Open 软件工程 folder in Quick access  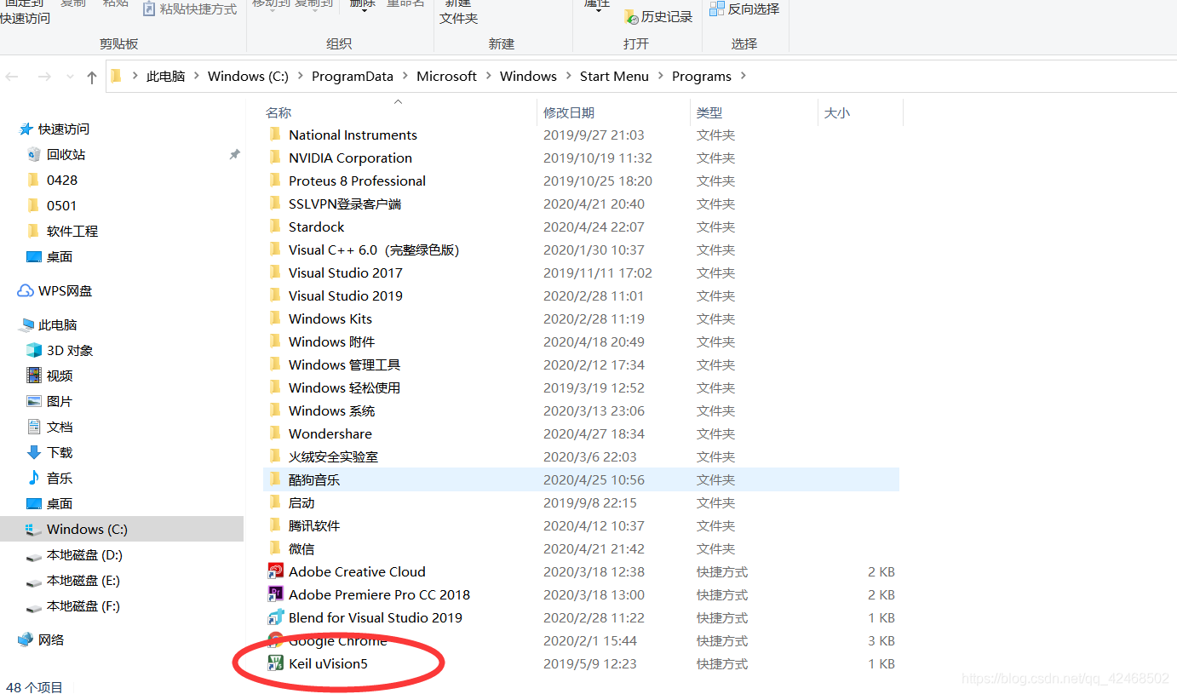62,231
